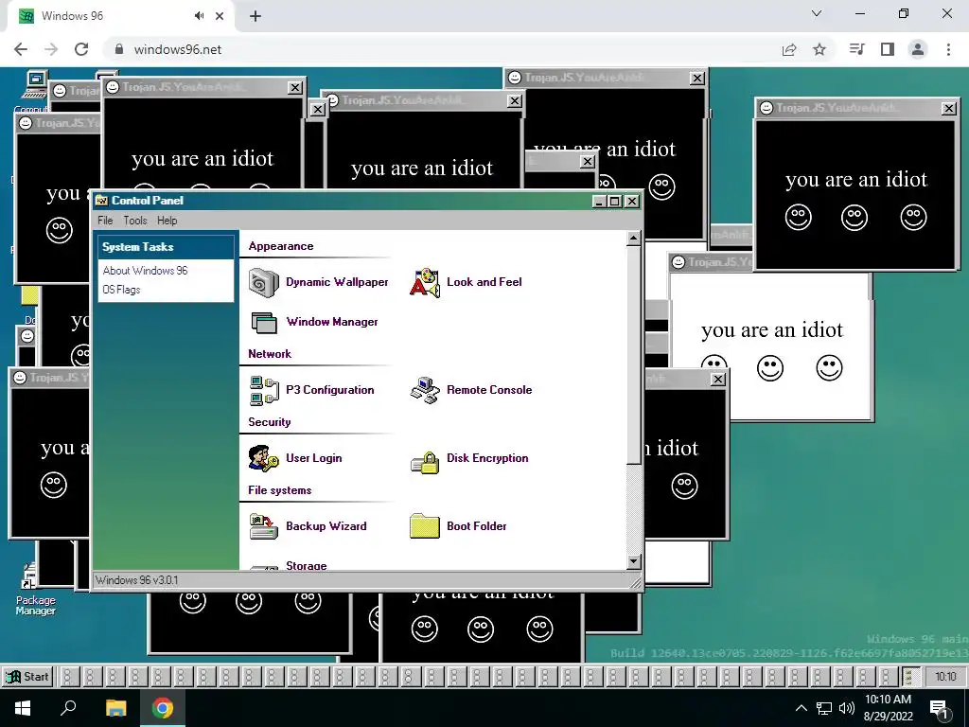Open Window Manager icon

coord(264,322)
